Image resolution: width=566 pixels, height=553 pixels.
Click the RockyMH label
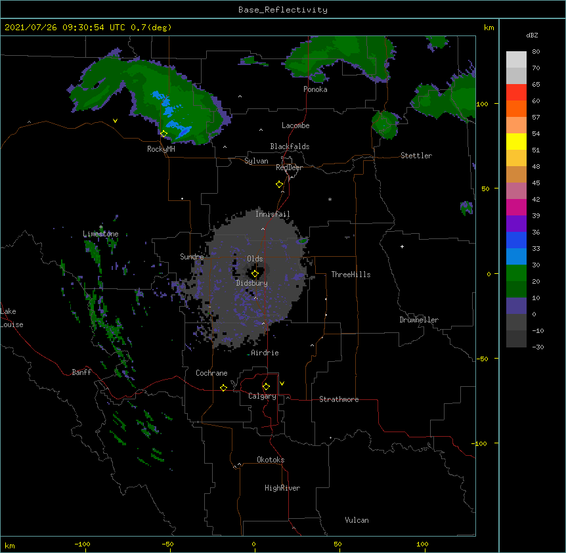[161, 149]
